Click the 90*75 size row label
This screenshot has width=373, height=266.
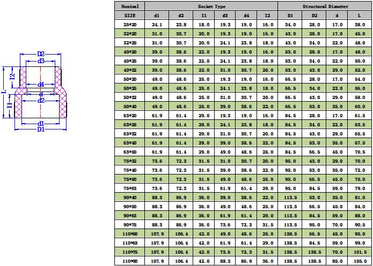tap(130, 224)
